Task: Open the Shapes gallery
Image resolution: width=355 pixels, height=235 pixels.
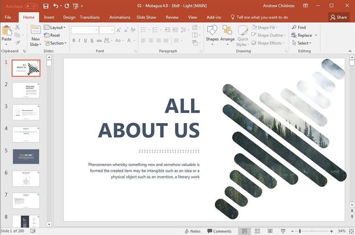Action: point(212,35)
